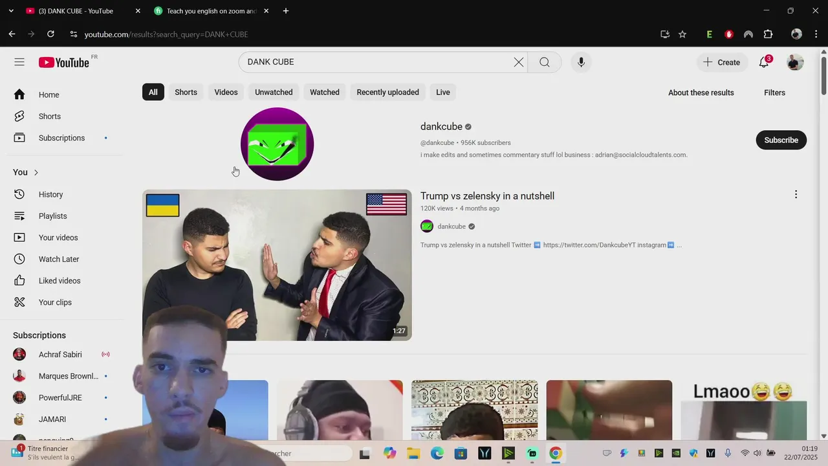The image size is (828, 466).
Task: Select the Videos filter chip
Action: pos(226,93)
